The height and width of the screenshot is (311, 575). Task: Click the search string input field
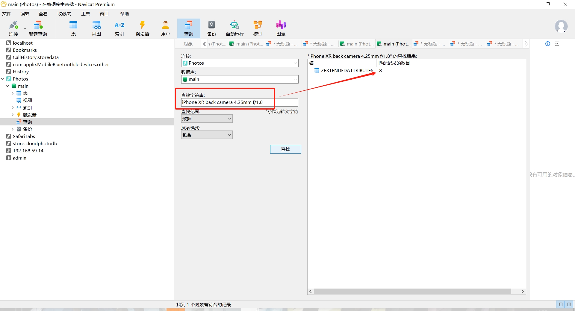coord(240,102)
